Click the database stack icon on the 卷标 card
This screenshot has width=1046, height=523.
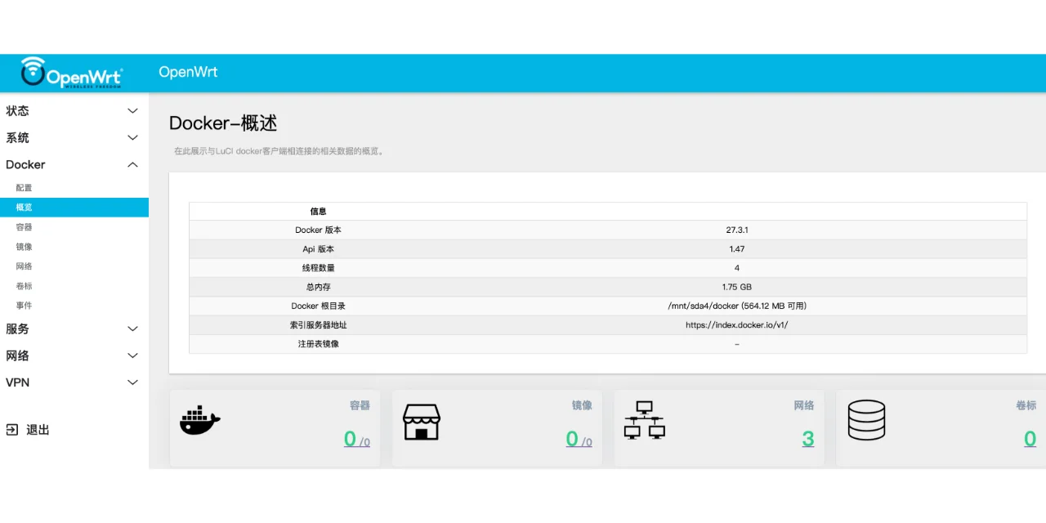pyautogui.click(x=866, y=419)
